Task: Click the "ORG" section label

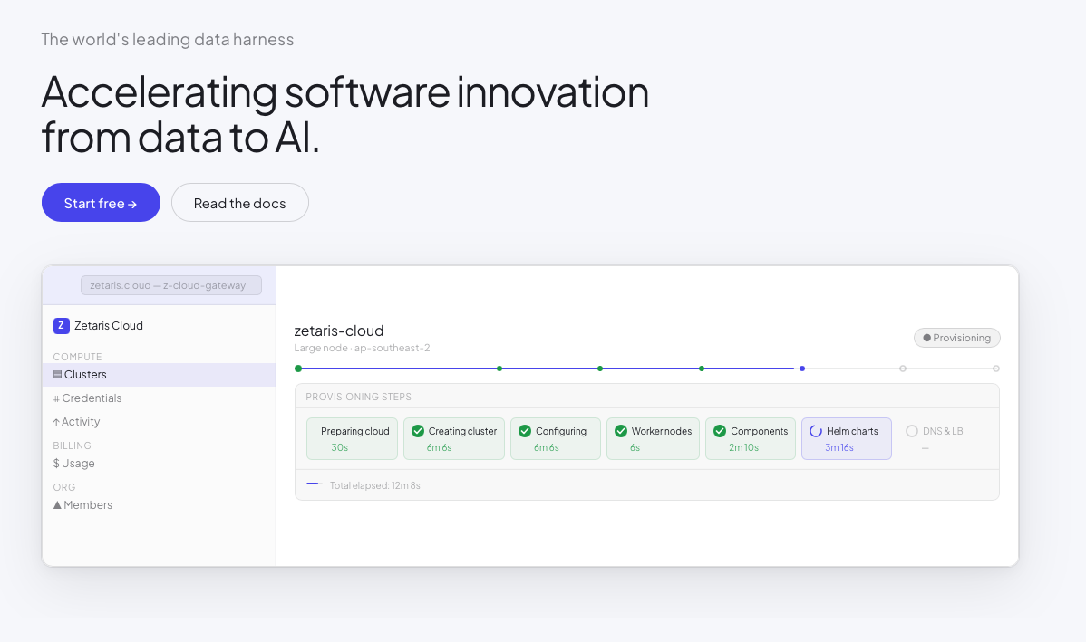Action: pyautogui.click(x=64, y=487)
